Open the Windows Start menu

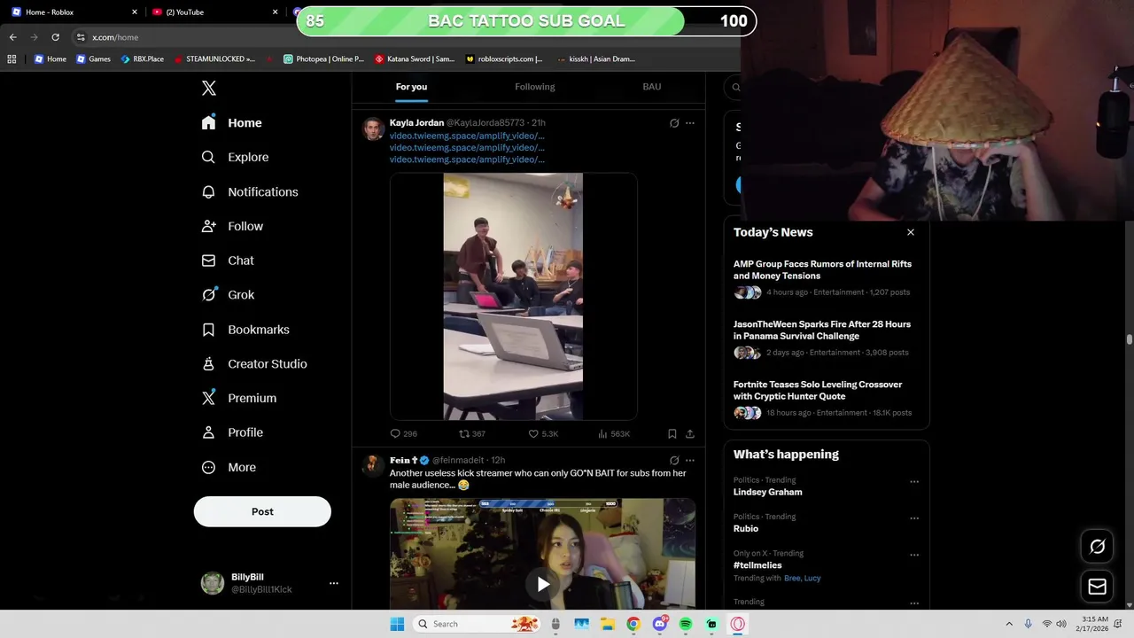coord(397,624)
